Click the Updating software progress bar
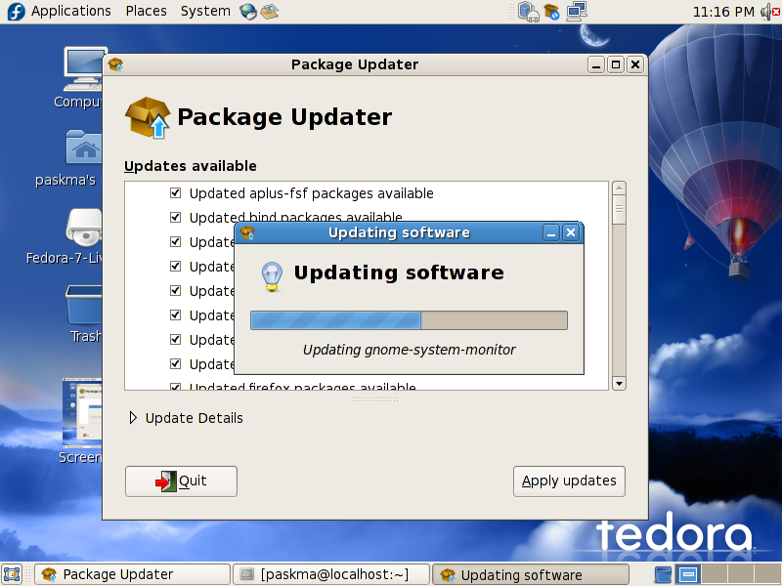 (409, 320)
